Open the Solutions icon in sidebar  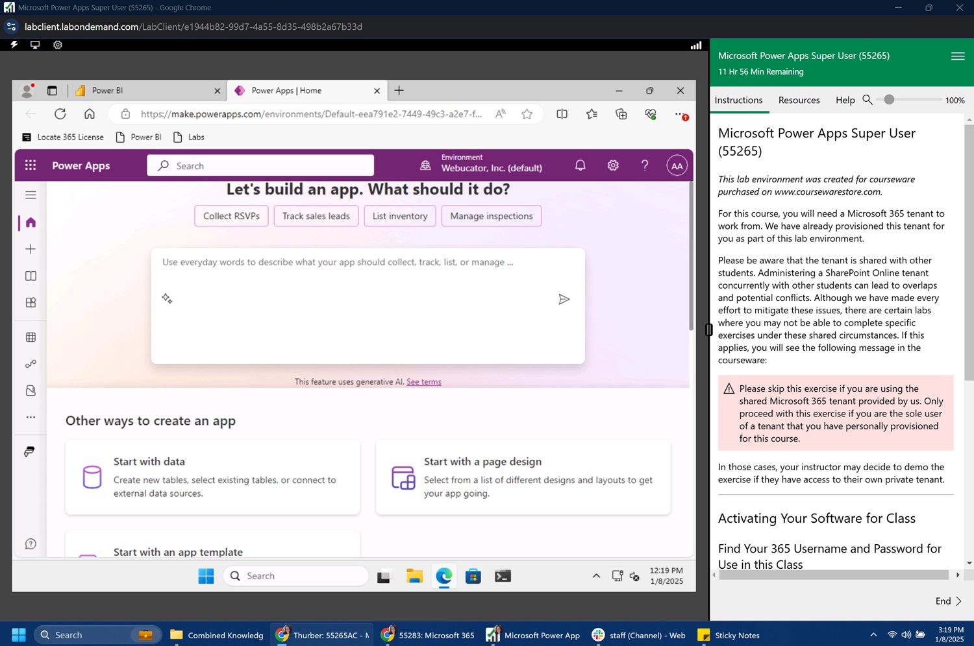31,390
